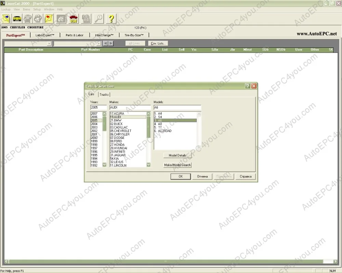The image size is (342, 273).
Task: Open vehicle selection with the yellow car icon
Action: (17, 18)
